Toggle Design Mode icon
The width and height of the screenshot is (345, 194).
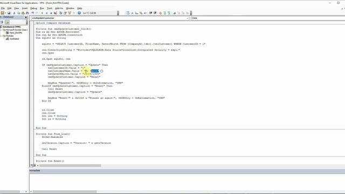56,13
